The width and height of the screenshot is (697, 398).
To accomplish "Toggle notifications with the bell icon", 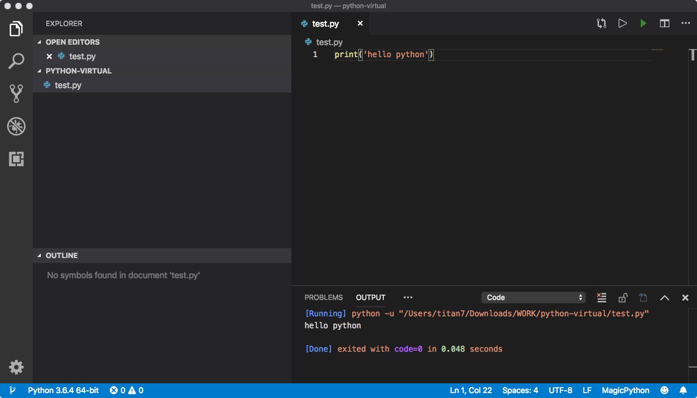I will (683, 390).
